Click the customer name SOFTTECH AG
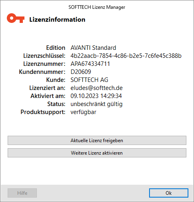 pos(89,80)
